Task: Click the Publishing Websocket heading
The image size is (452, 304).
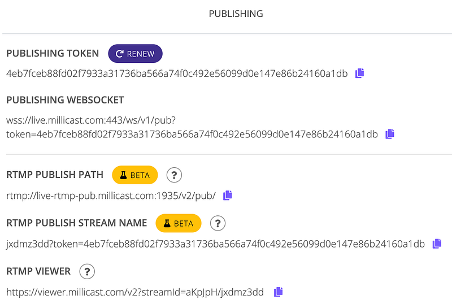Action: pos(65,100)
